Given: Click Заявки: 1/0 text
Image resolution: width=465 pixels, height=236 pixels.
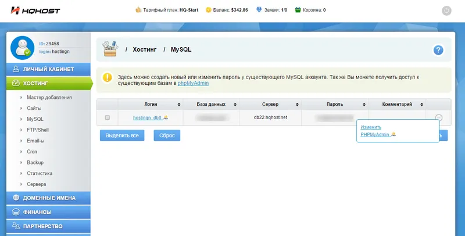Looking at the screenshot, I should (276, 10).
